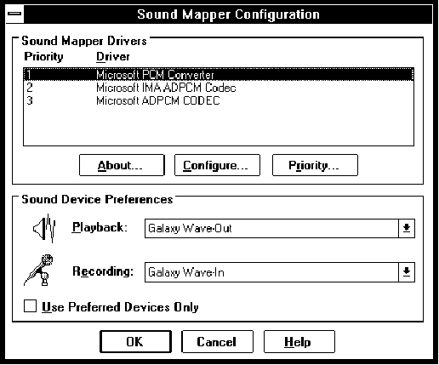Click the microphone recording icon
The image size is (439, 365).
(39, 270)
